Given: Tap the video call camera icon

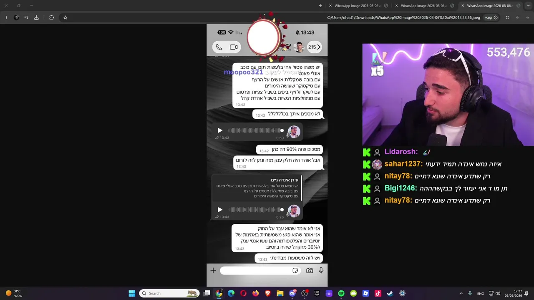Looking at the screenshot, I should (234, 47).
